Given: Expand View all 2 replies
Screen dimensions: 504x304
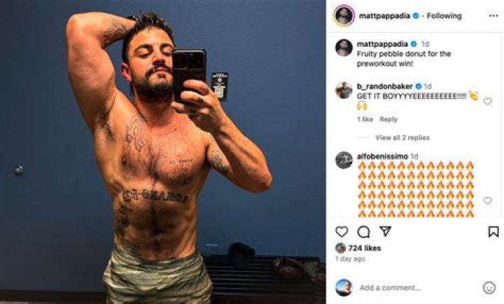Looking at the screenshot, I should 402,138.
